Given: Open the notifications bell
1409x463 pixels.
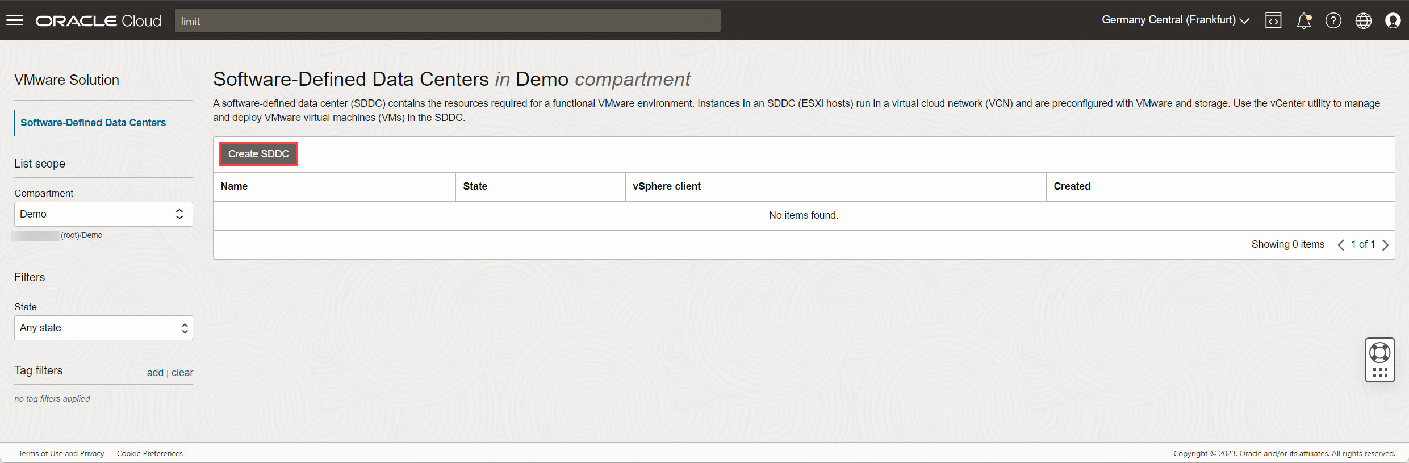Looking at the screenshot, I should pyautogui.click(x=1304, y=21).
